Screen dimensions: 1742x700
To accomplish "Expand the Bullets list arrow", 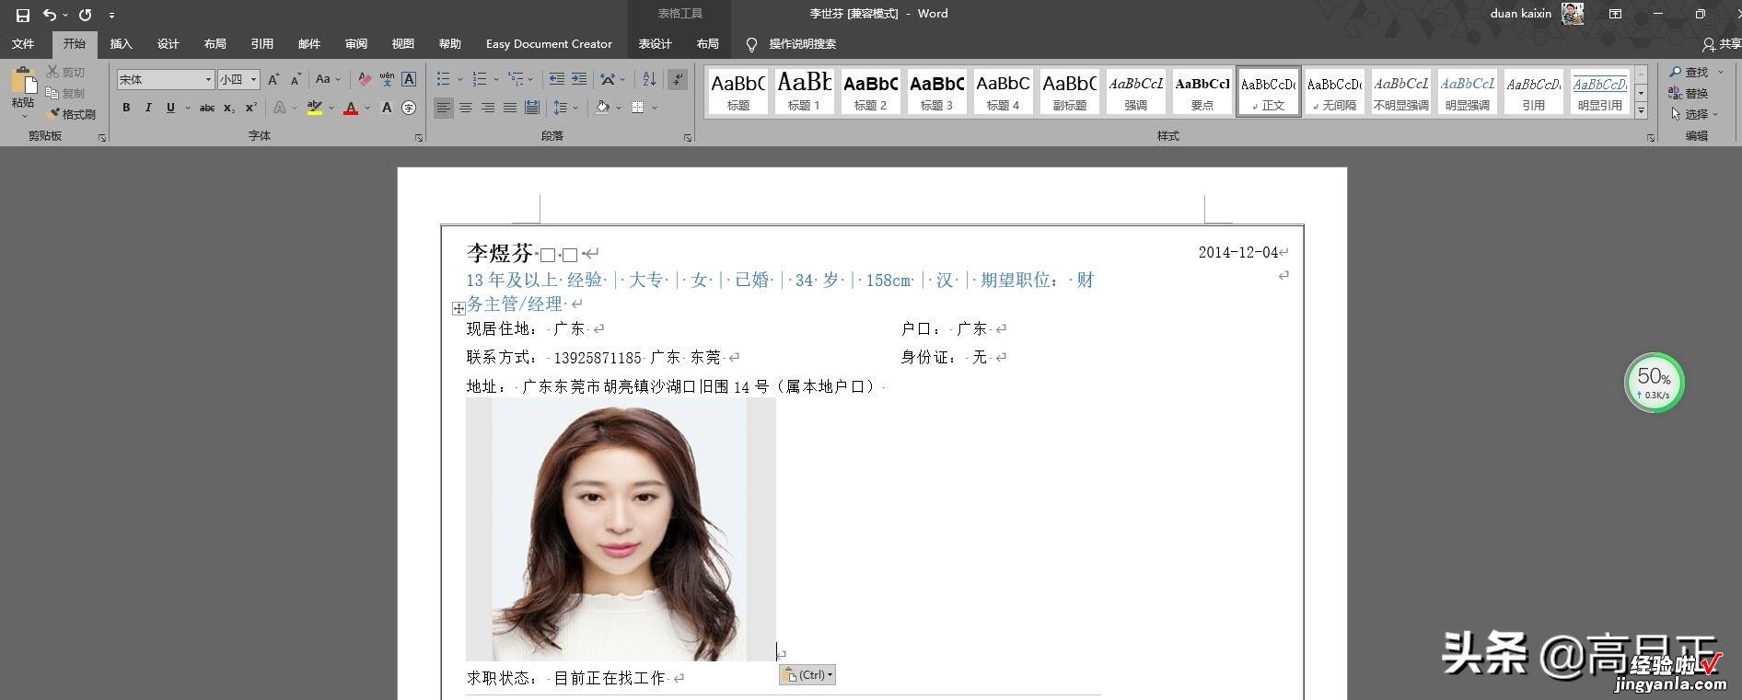I will click(460, 80).
